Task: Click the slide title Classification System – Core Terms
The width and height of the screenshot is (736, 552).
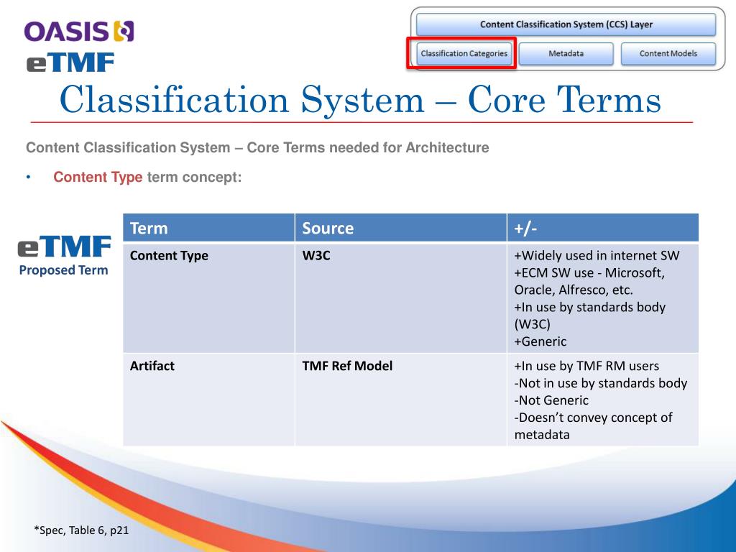Action: (x=360, y=100)
